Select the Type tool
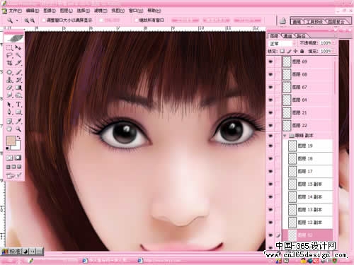The image size is (354, 265). [18, 105]
